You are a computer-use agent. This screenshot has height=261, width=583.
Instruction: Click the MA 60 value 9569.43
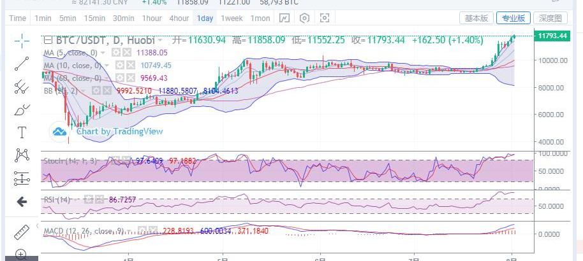click(154, 78)
